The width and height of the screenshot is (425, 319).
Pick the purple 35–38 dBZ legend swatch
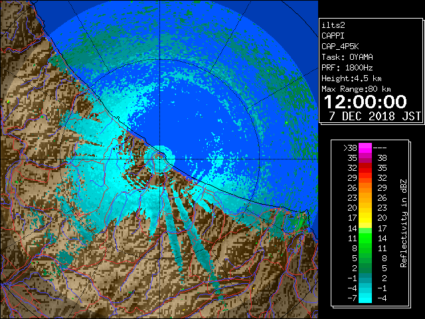tap(365, 158)
